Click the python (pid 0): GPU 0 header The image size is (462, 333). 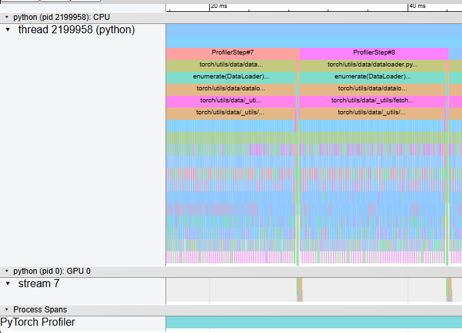52,271
